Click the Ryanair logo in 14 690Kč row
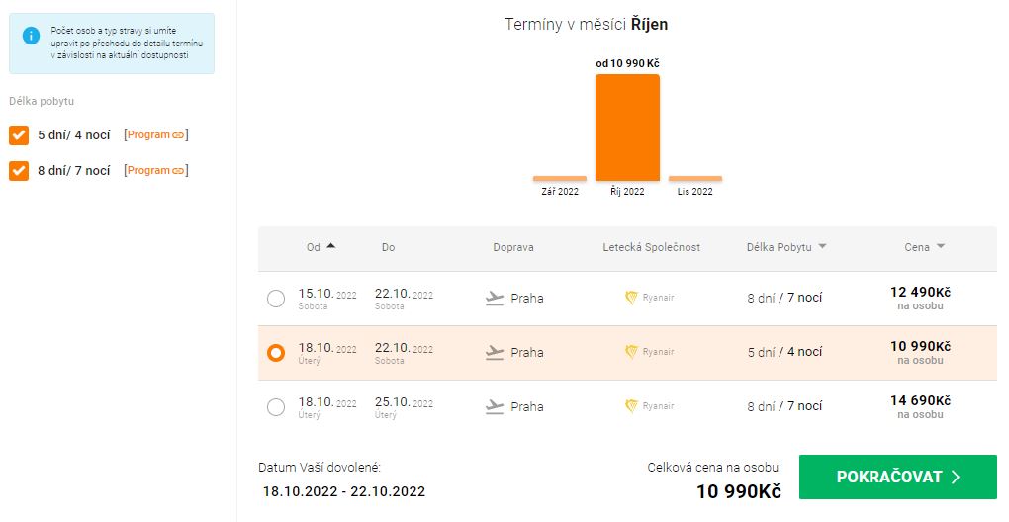1009x522 pixels. (631, 406)
